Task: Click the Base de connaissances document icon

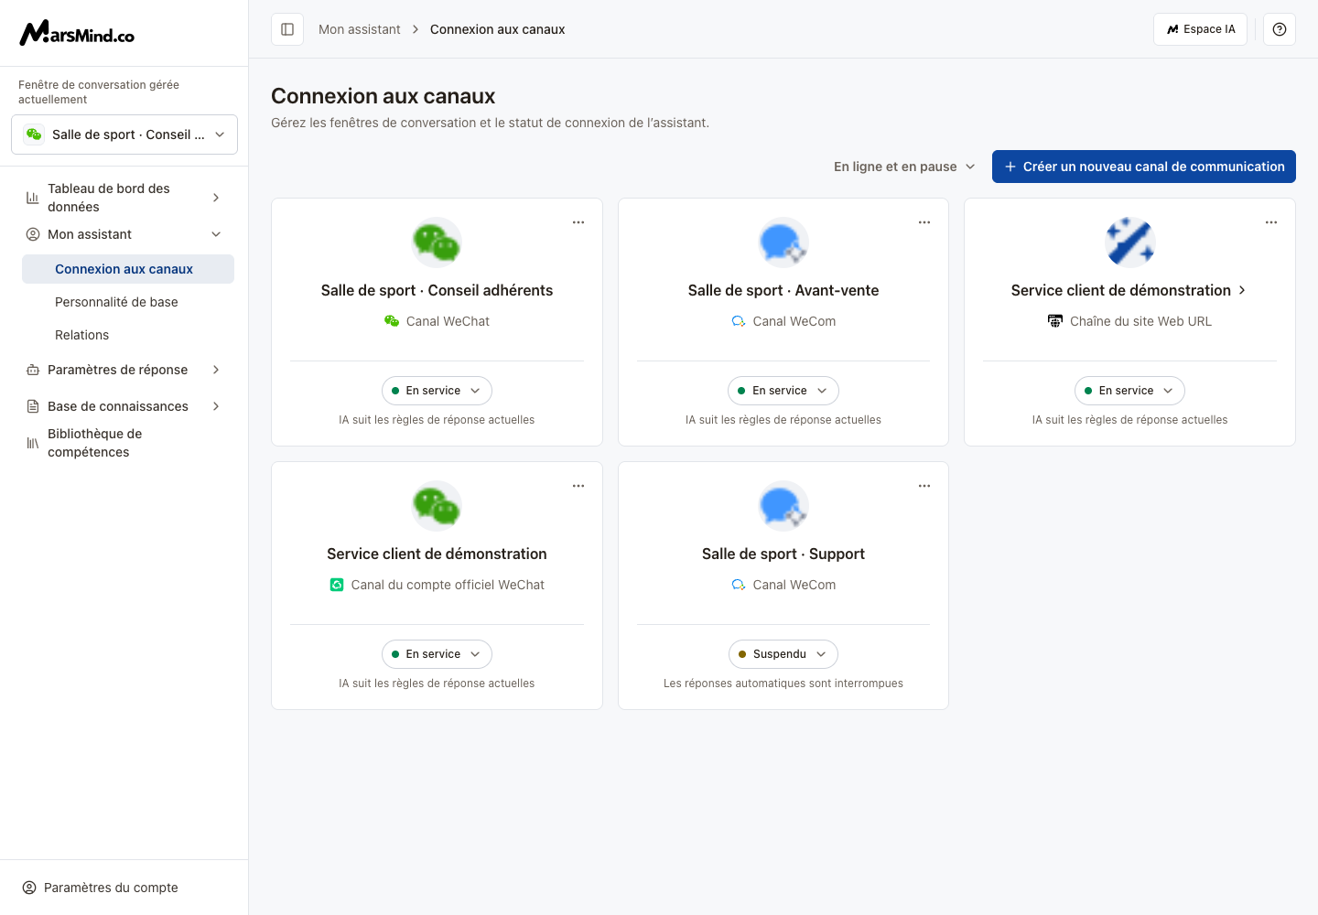Action: click(x=33, y=406)
